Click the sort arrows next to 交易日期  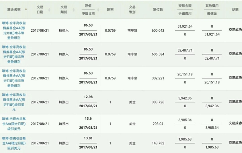[x=49, y=10]
